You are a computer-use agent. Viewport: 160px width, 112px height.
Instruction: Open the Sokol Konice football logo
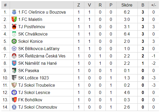pyautogui.click(x=14, y=42)
